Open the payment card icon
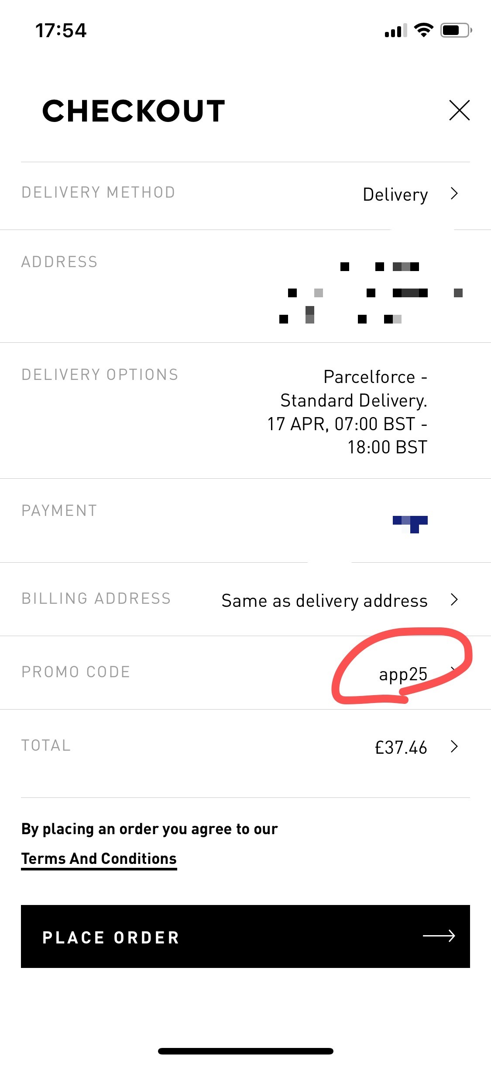 point(410,524)
